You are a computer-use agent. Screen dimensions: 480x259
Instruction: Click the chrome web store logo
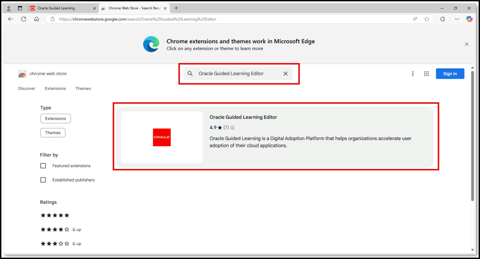tap(22, 73)
